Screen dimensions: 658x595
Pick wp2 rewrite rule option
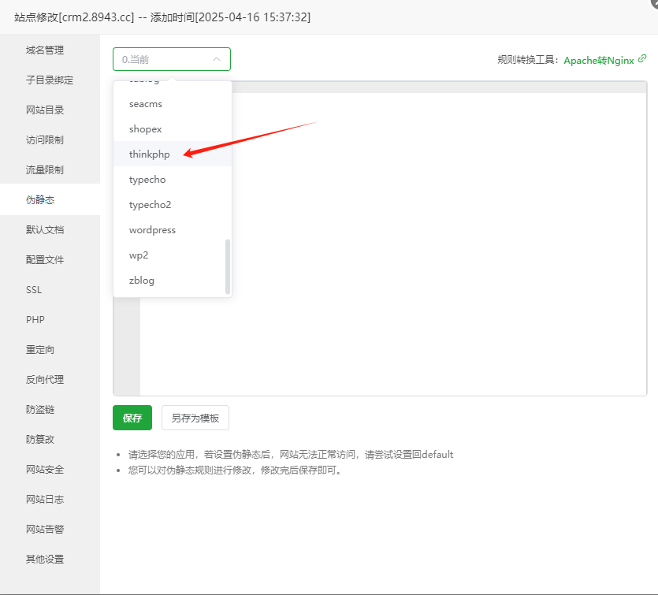(x=139, y=255)
